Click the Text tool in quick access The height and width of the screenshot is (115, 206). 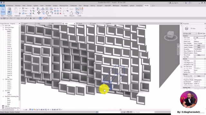[31, 18]
